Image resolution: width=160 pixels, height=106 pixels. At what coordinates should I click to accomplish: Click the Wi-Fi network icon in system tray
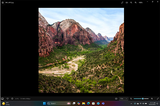pos(140,104)
